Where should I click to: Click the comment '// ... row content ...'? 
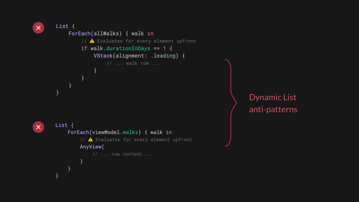pos(123,154)
